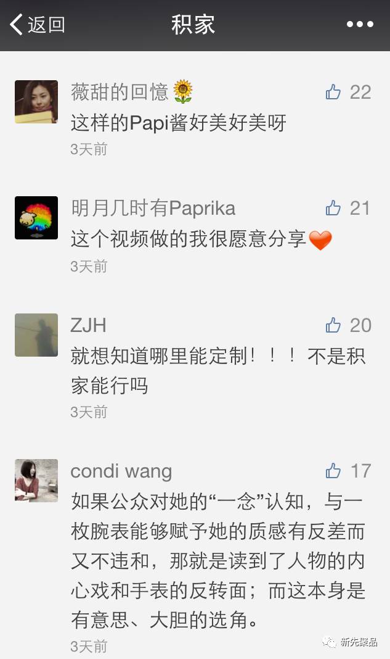Screen dimensions: 390x659
Task: Like condi wang's comment thumbs-up
Action: coord(333,471)
